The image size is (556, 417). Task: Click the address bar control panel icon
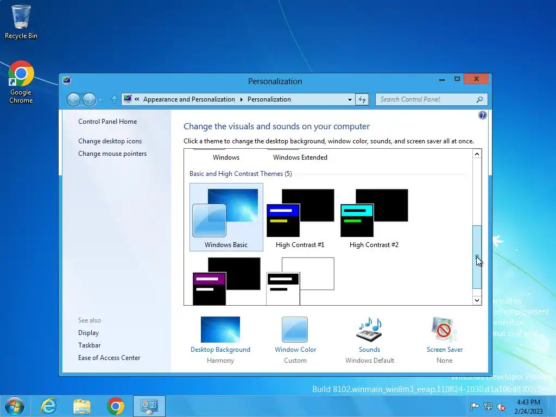click(128, 99)
